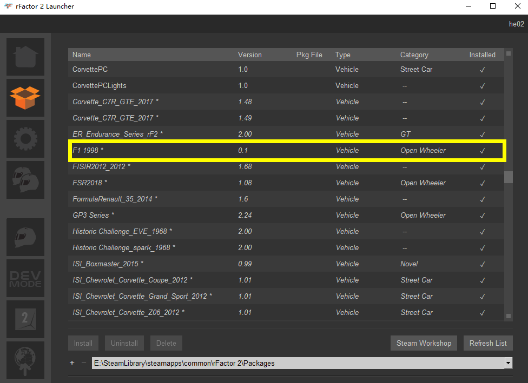Click the Uninstall button
The image size is (528, 383).
(124, 343)
